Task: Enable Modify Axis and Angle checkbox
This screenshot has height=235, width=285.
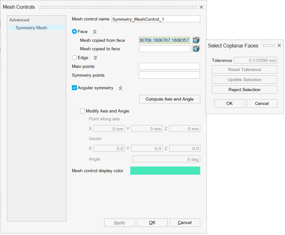Action: (83, 111)
